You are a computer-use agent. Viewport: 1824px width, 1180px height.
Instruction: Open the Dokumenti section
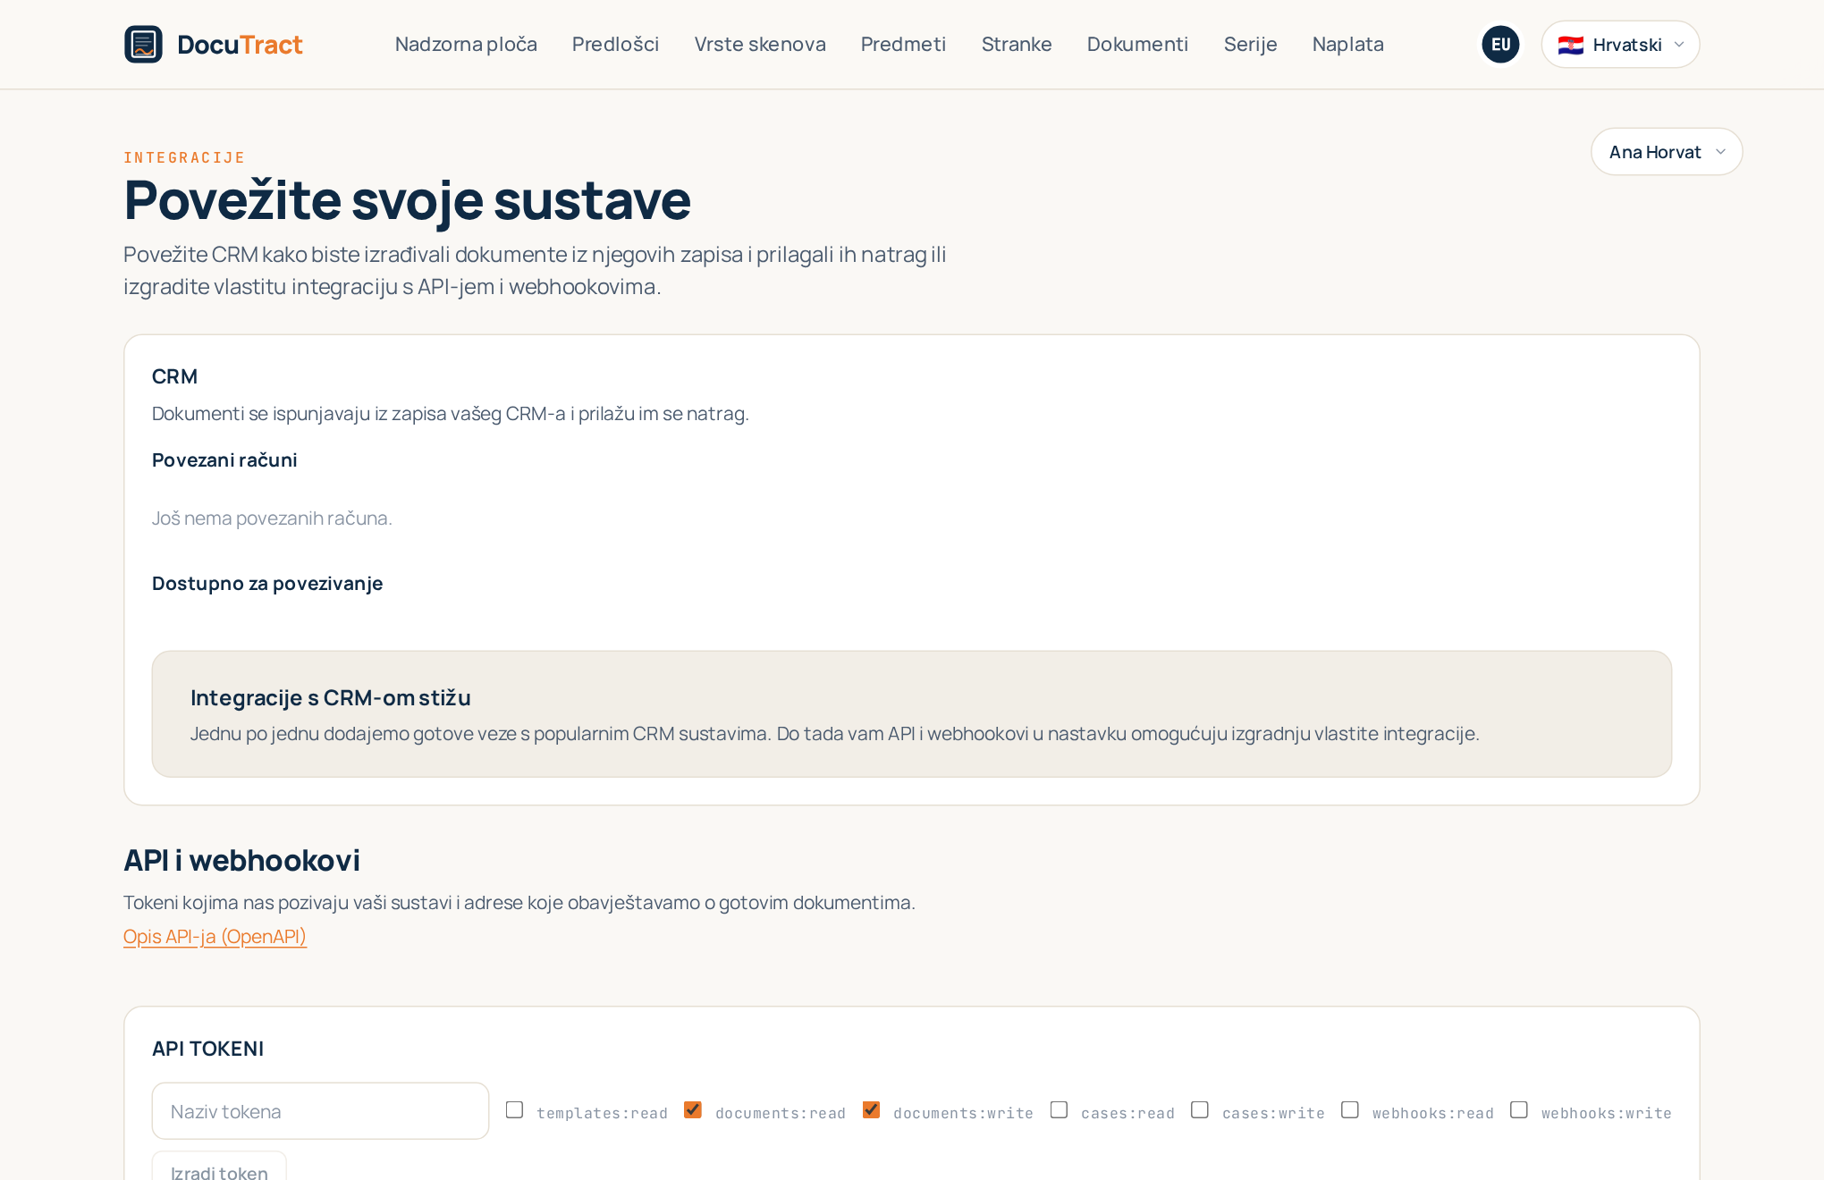[x=1137, y=44]
